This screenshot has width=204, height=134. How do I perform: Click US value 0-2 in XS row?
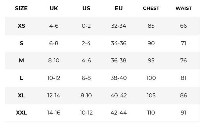86,26
